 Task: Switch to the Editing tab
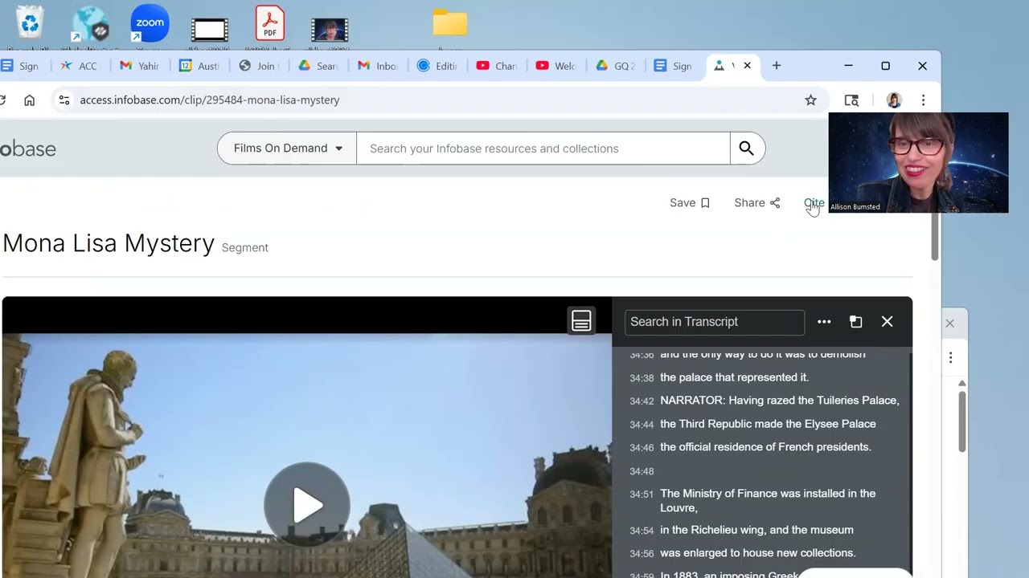tap(437, 66)
